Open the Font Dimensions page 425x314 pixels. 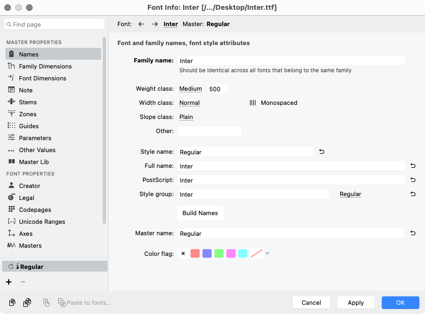coord(53,78)
